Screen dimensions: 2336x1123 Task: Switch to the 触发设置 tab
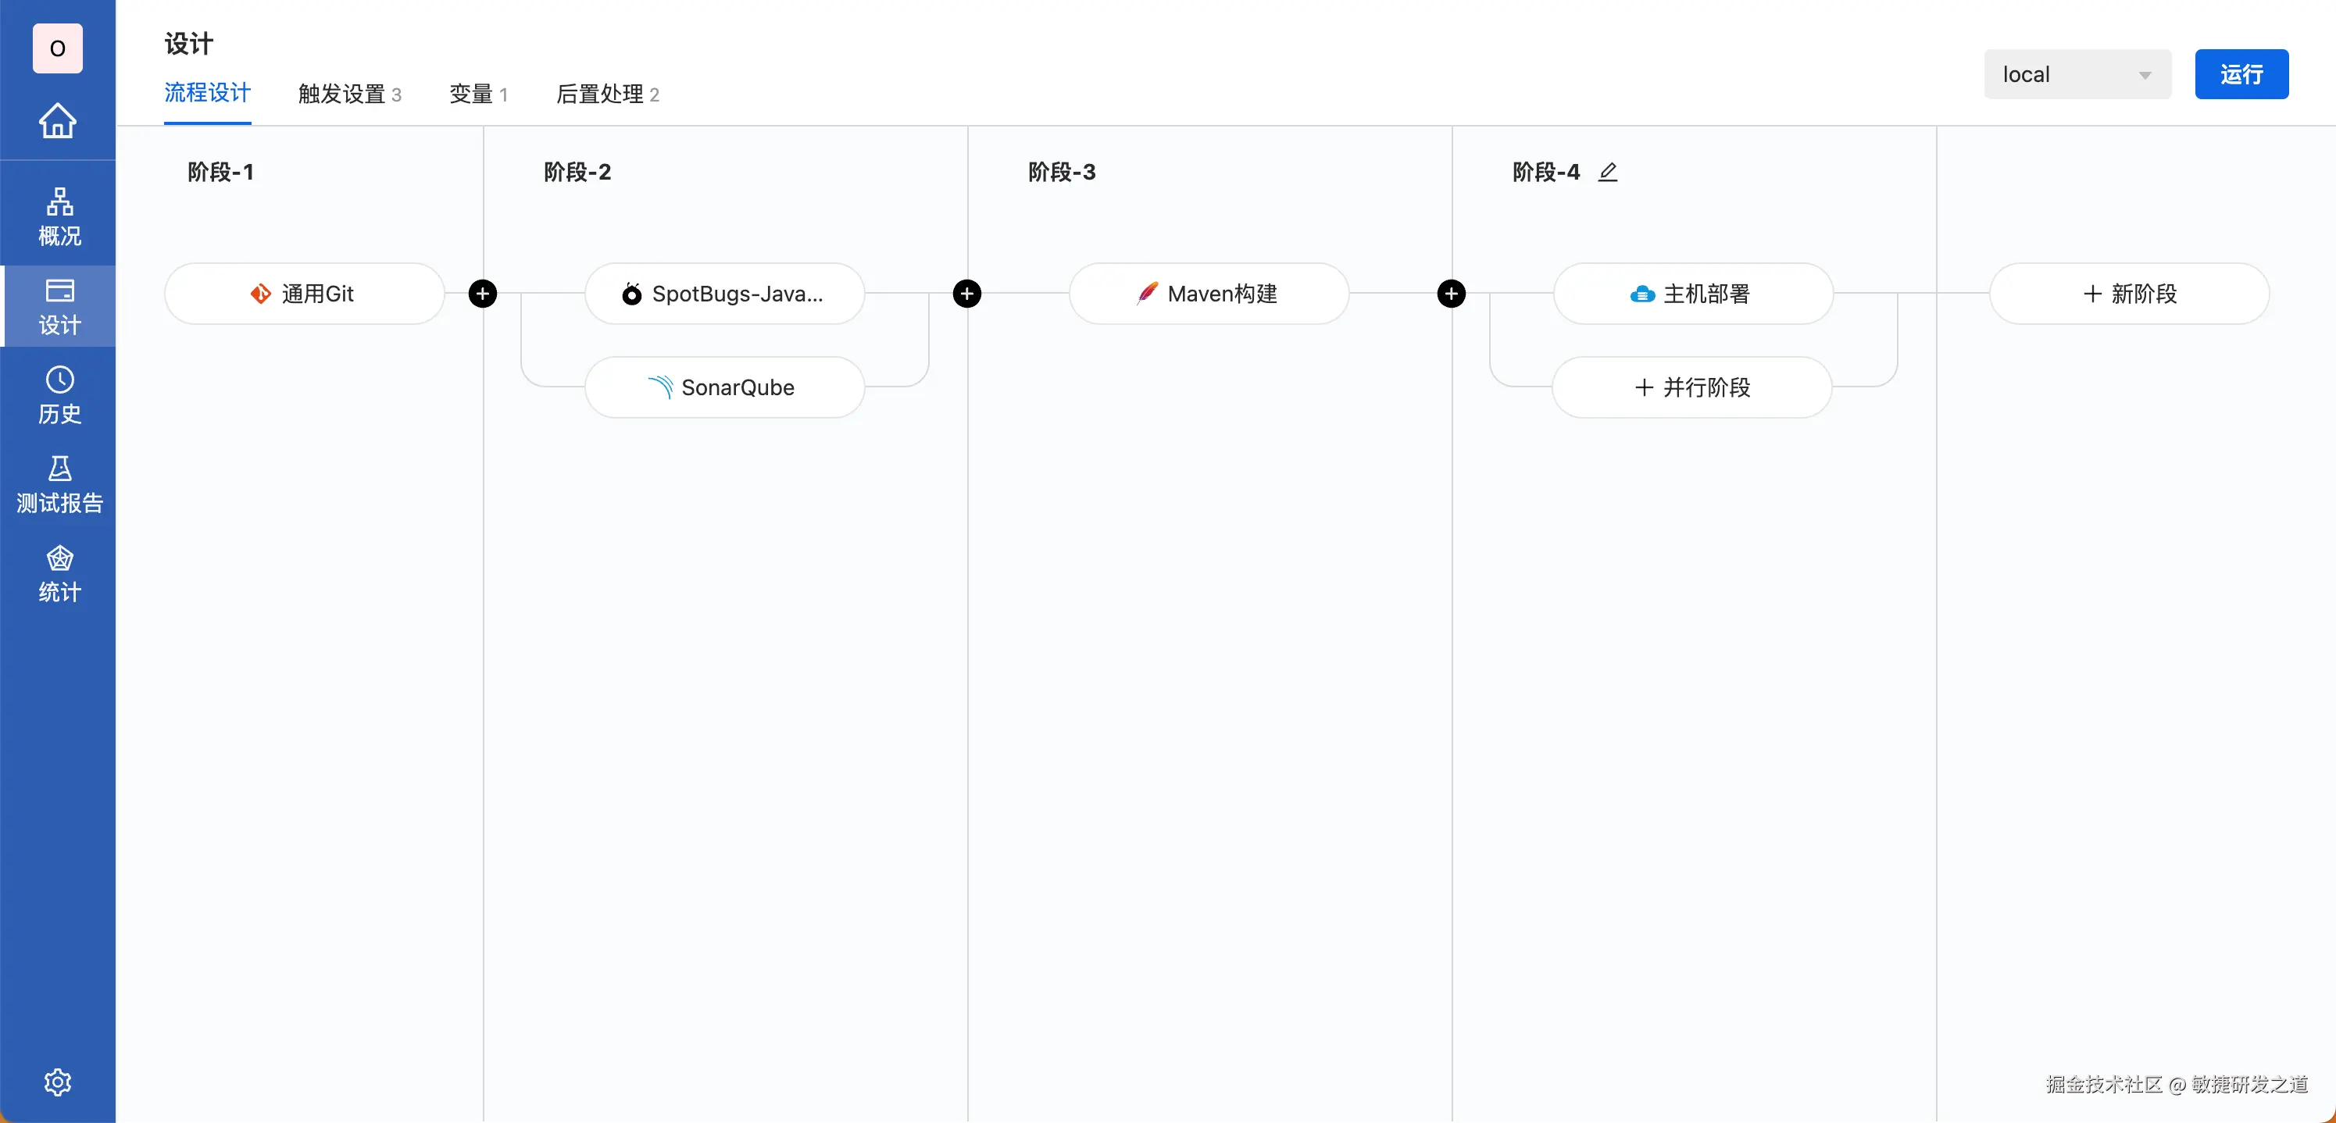click(349, 94)
